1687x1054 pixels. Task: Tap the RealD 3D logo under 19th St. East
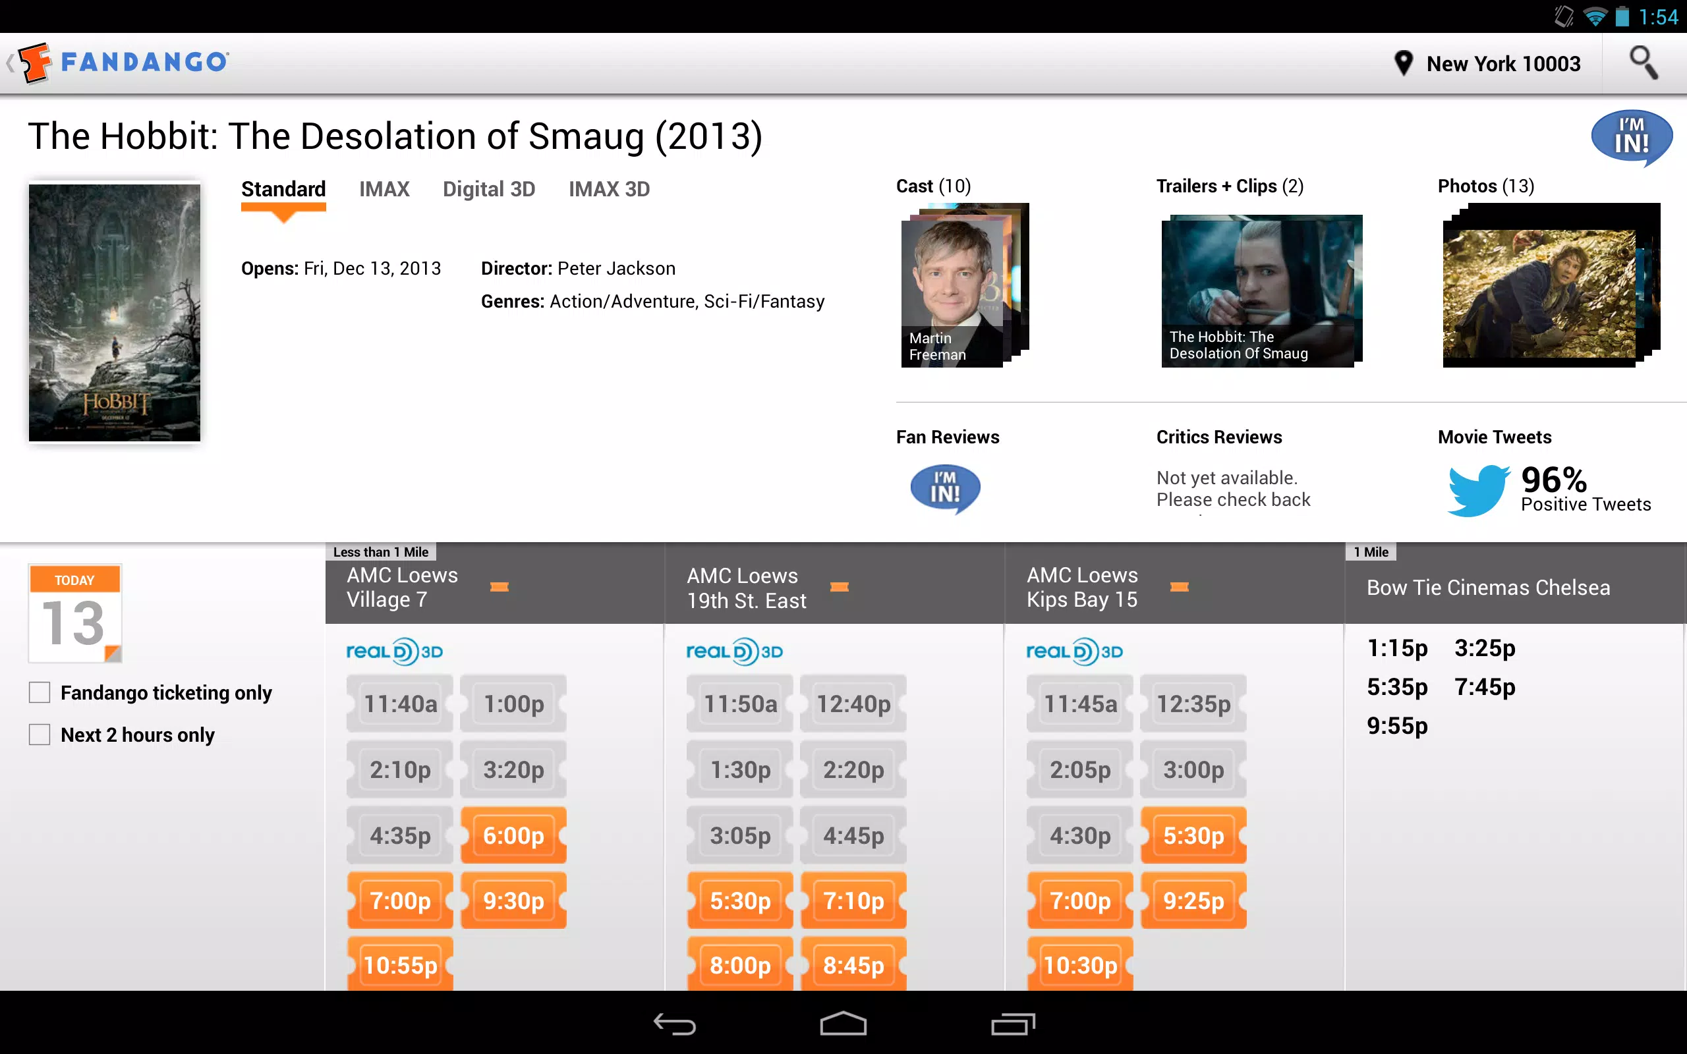click(x=735, y=652)
